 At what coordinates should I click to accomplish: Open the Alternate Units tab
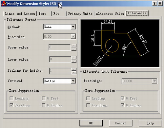[x=110, y=14]
